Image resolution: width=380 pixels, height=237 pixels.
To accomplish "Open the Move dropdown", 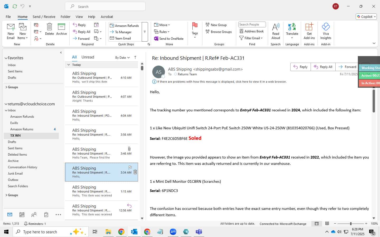I will click(162, 25).
